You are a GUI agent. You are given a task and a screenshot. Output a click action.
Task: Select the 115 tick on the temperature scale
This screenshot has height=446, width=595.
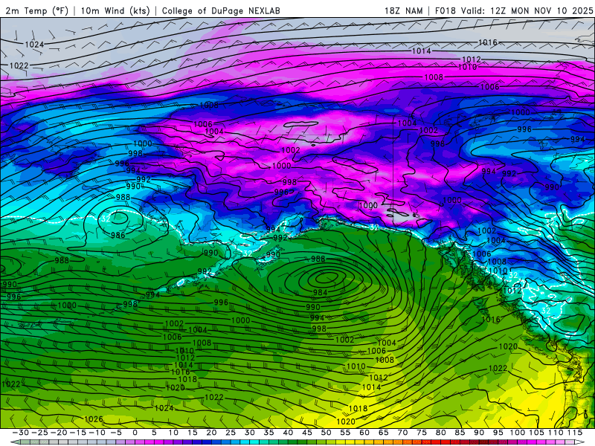click(575, 433)
